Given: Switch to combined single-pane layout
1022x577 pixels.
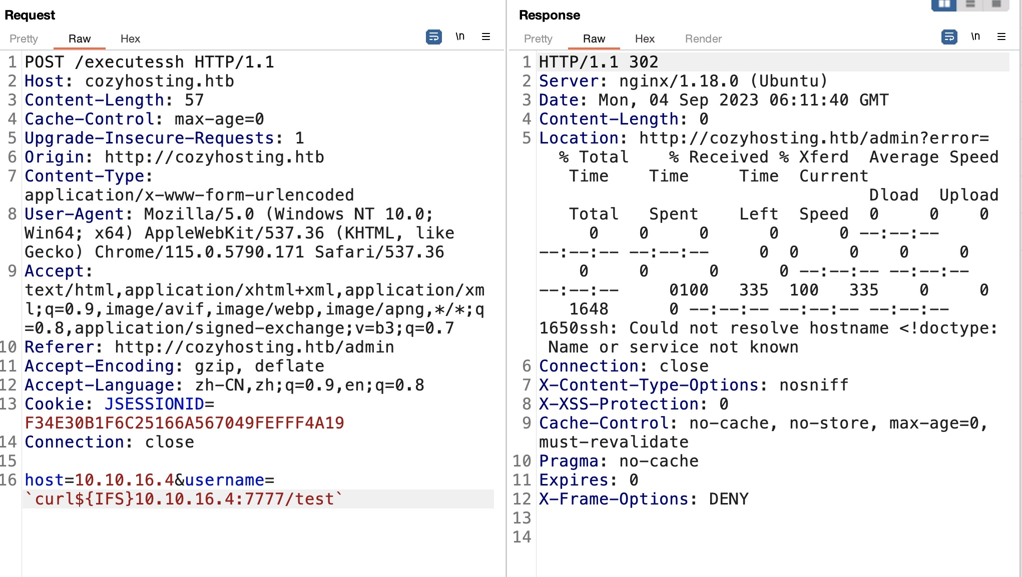Looking at the screenshot, I should coord(996,4).
